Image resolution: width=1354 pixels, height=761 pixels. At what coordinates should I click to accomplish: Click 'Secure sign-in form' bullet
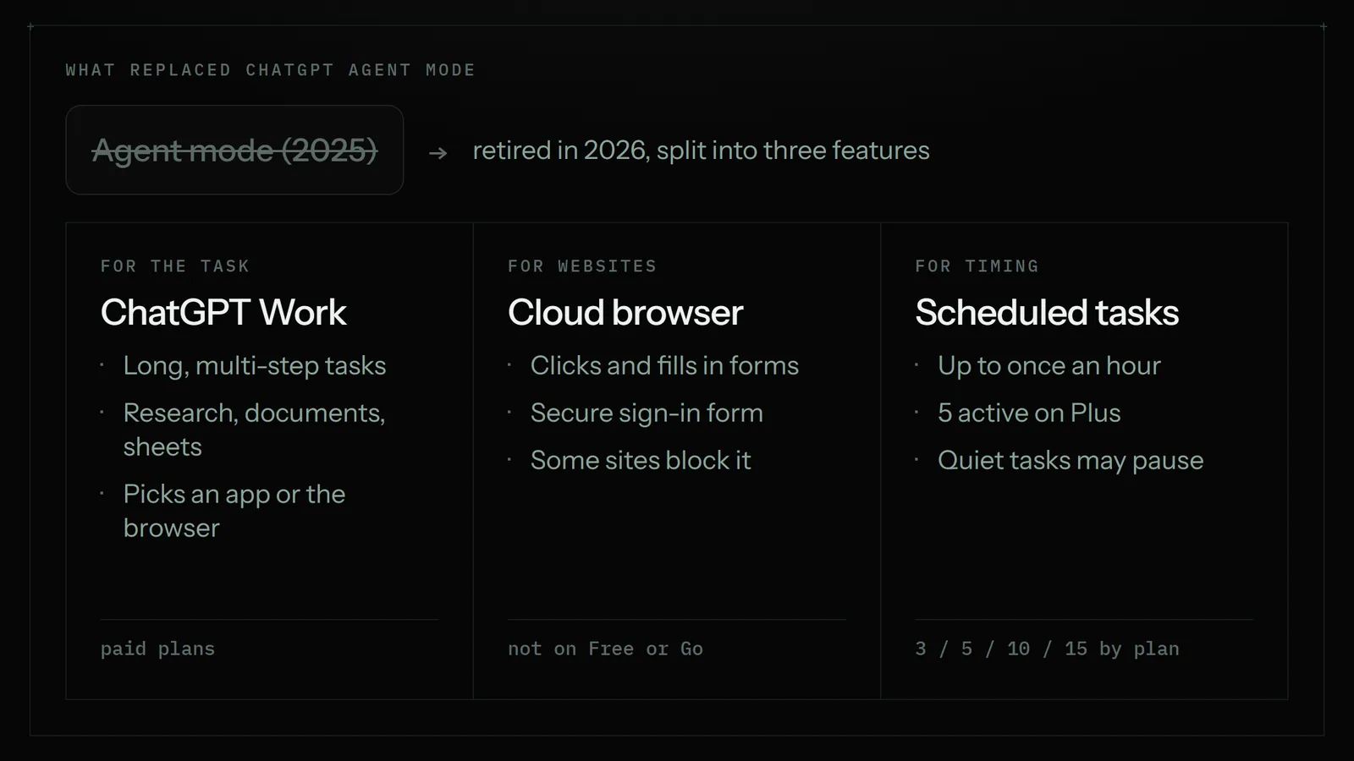coord(647,413)
